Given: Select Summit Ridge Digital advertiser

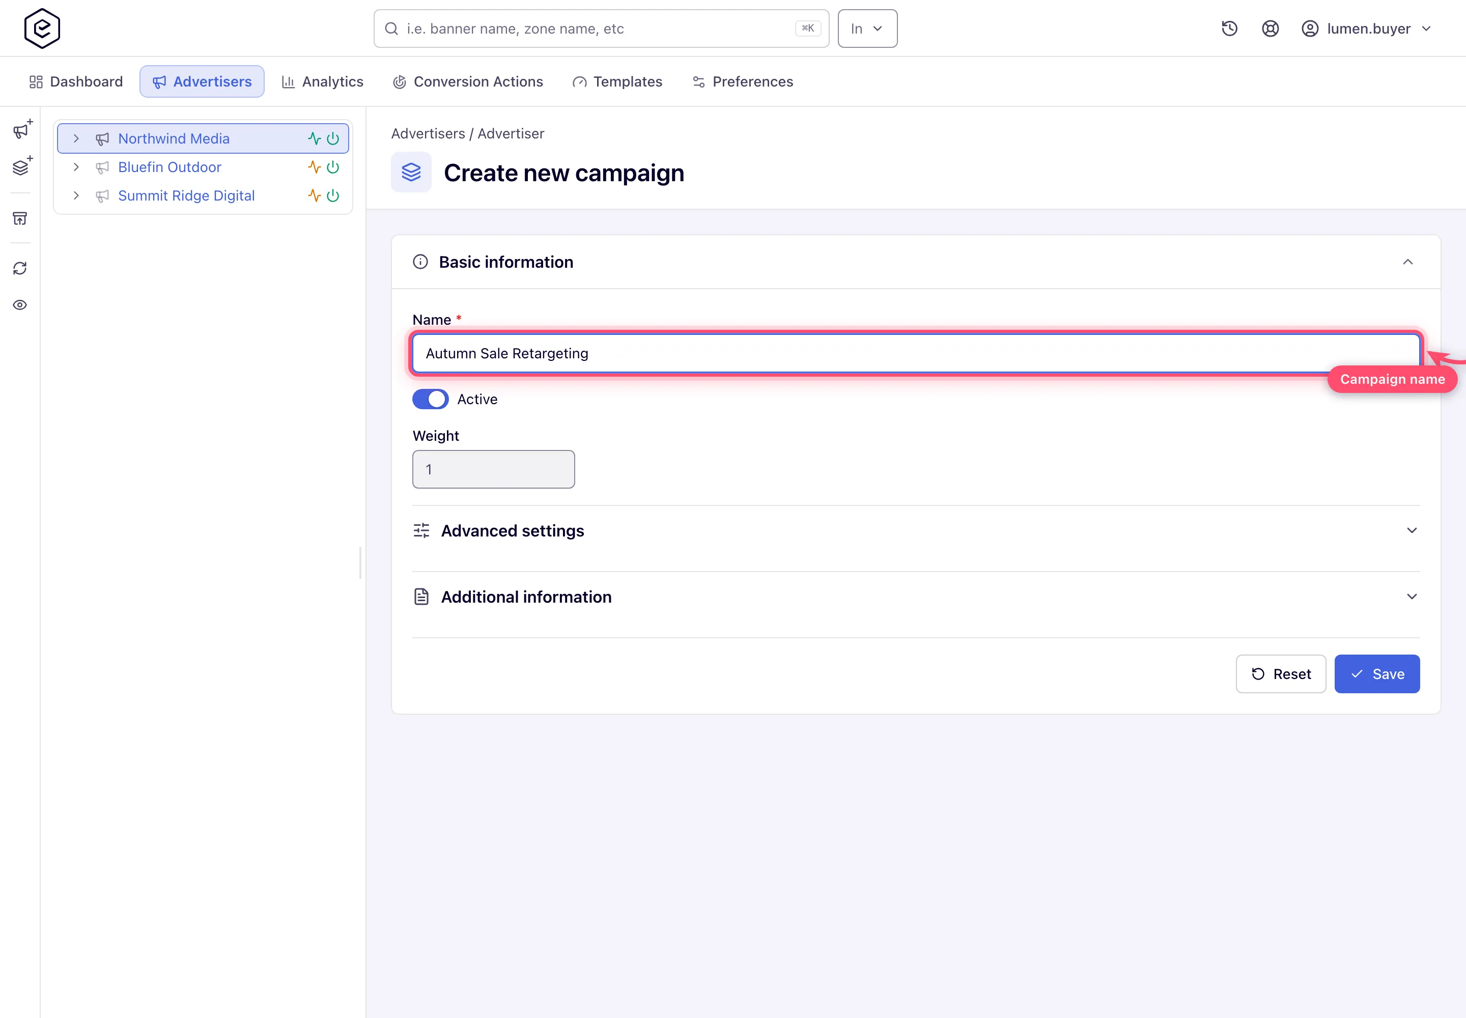Looking at the screenshot, I should coord(186,196).
